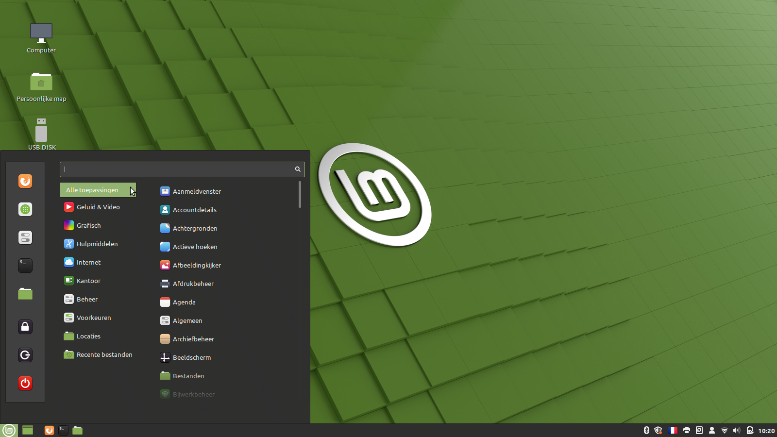The width and height of the screenshot is (777, 437).
Task: Launch Firefox from the panel launcher
Action: click(x=49, y=430)
